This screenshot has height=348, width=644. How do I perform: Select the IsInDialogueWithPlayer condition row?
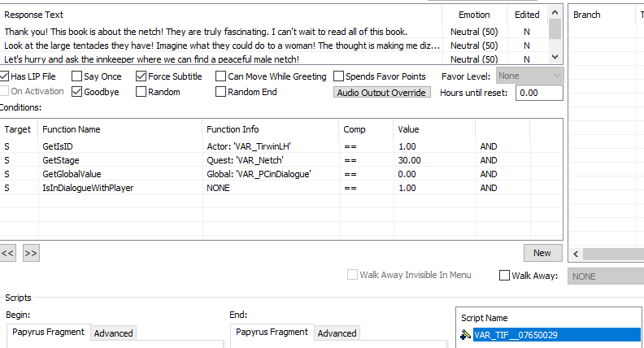point(281,188)
